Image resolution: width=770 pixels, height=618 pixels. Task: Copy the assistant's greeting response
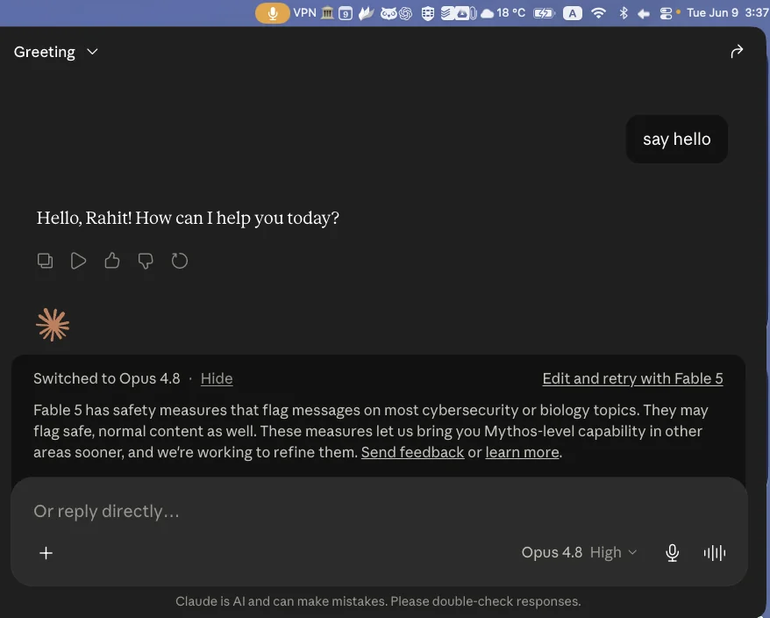46,261
